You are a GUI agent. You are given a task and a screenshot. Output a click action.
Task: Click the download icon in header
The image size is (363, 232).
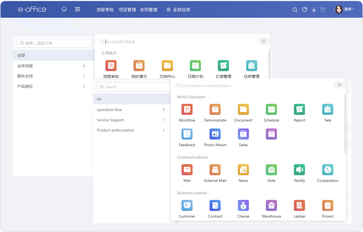[314, 10]
